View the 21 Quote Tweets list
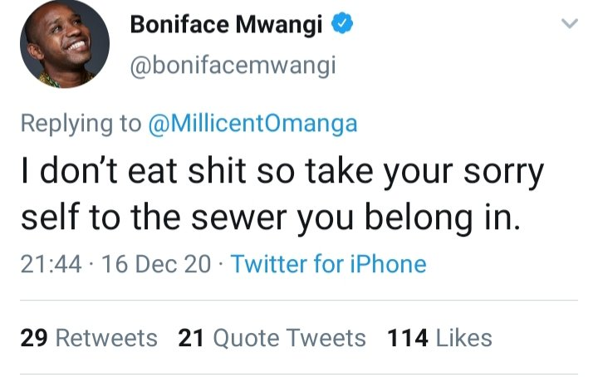Viewport: 598px width, 377px height. [x=272, y=338]
